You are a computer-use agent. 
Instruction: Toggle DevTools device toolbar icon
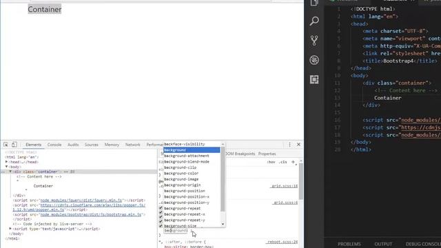pyautogui.click(x=14, y=145)
